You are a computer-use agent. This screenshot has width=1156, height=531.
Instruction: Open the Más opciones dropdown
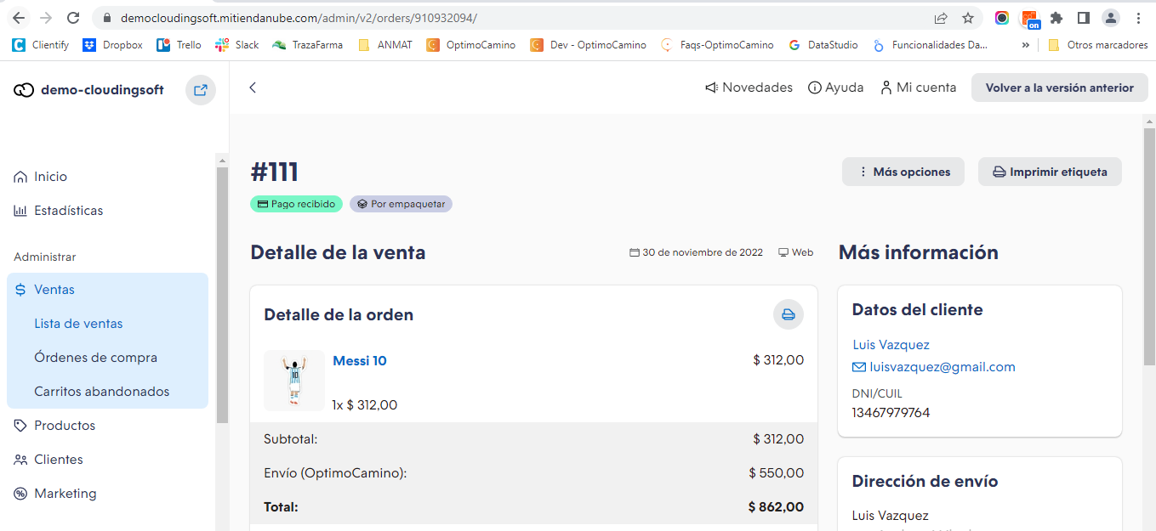tap(903, 172)
